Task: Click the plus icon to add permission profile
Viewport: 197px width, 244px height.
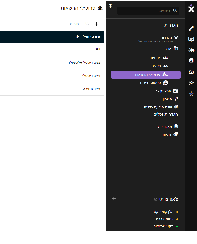Action: tap(96, 24)
